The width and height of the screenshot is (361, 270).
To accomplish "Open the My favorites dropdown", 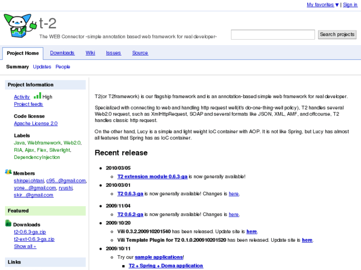I will click(x=323, y=5).
